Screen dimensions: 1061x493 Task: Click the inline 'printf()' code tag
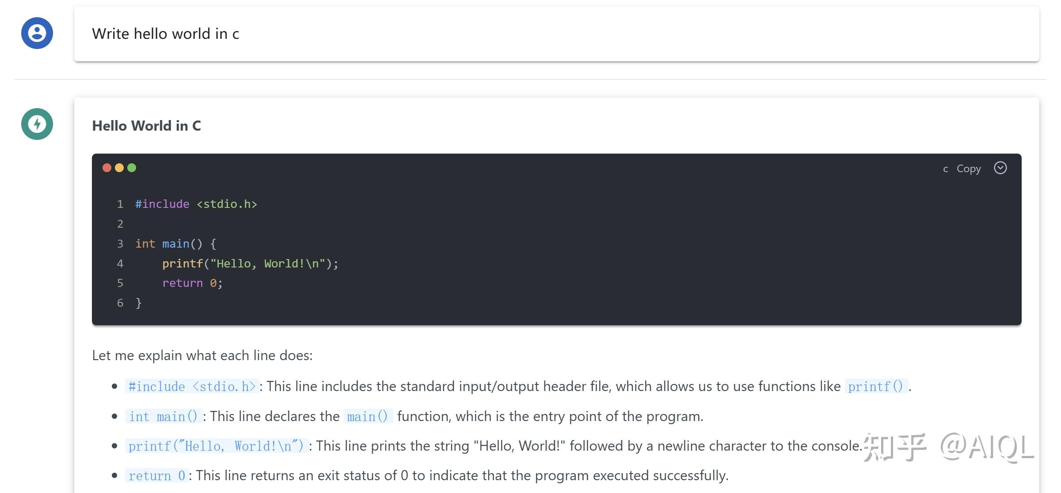[x=875, y=387]
